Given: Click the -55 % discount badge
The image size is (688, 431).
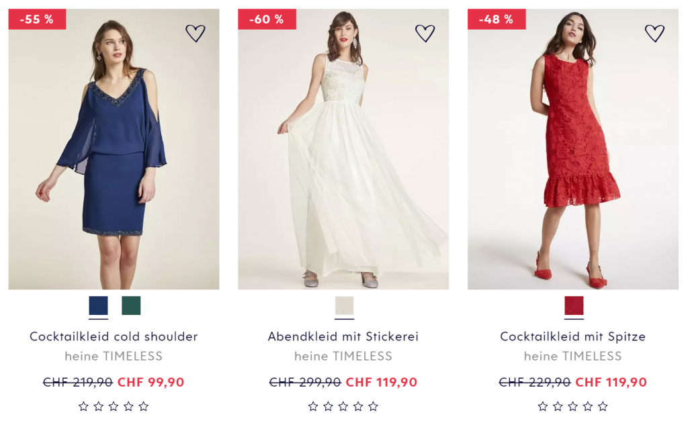Looking at the screenshot, I should tap(37, 19).
